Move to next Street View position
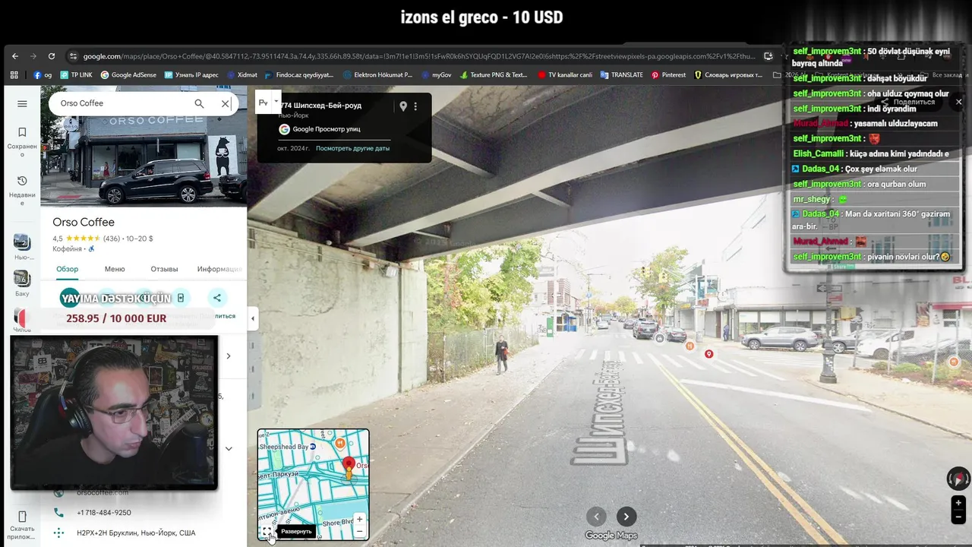The width and height of the screenshot is (972, 547). tap(626, 517)
